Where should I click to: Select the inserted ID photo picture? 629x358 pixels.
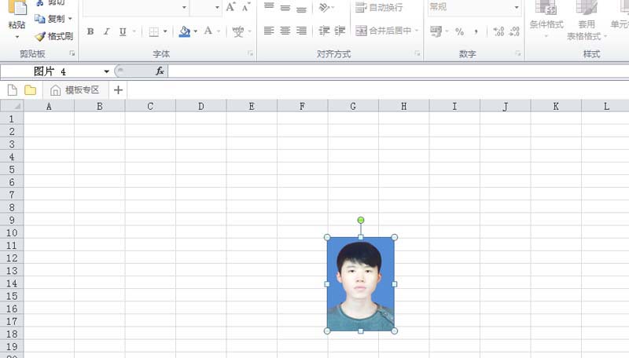click(x=360, y=283)
